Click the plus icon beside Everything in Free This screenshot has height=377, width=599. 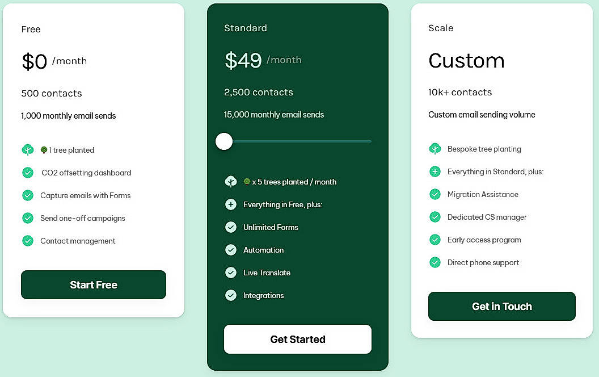click(x=231, y=204)
